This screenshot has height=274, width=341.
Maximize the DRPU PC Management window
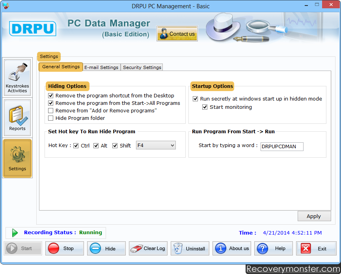click(317, 5)
